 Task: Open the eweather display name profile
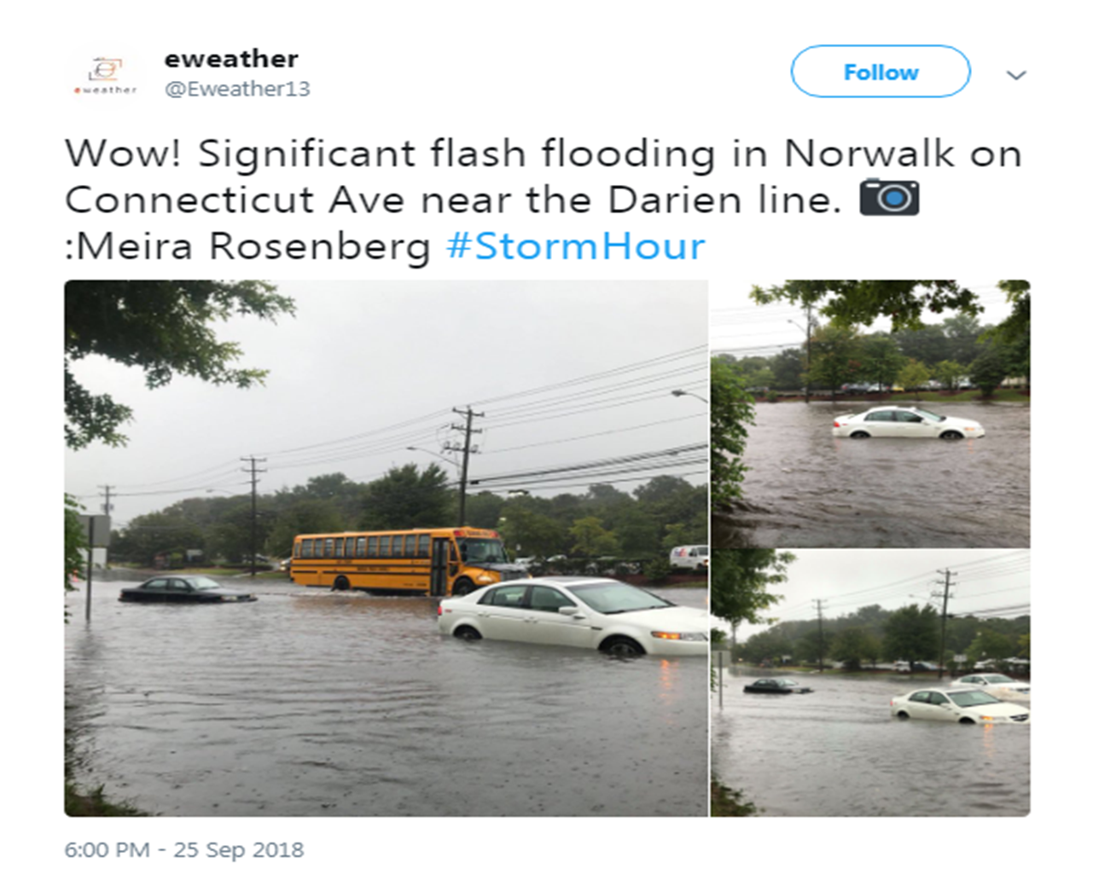pyautogui.click(x=231, y=59)
